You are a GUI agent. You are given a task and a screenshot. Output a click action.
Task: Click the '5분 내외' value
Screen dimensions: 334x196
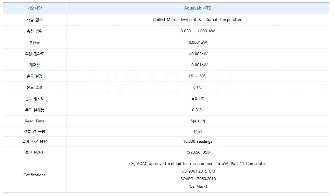[x=198, y=121]
